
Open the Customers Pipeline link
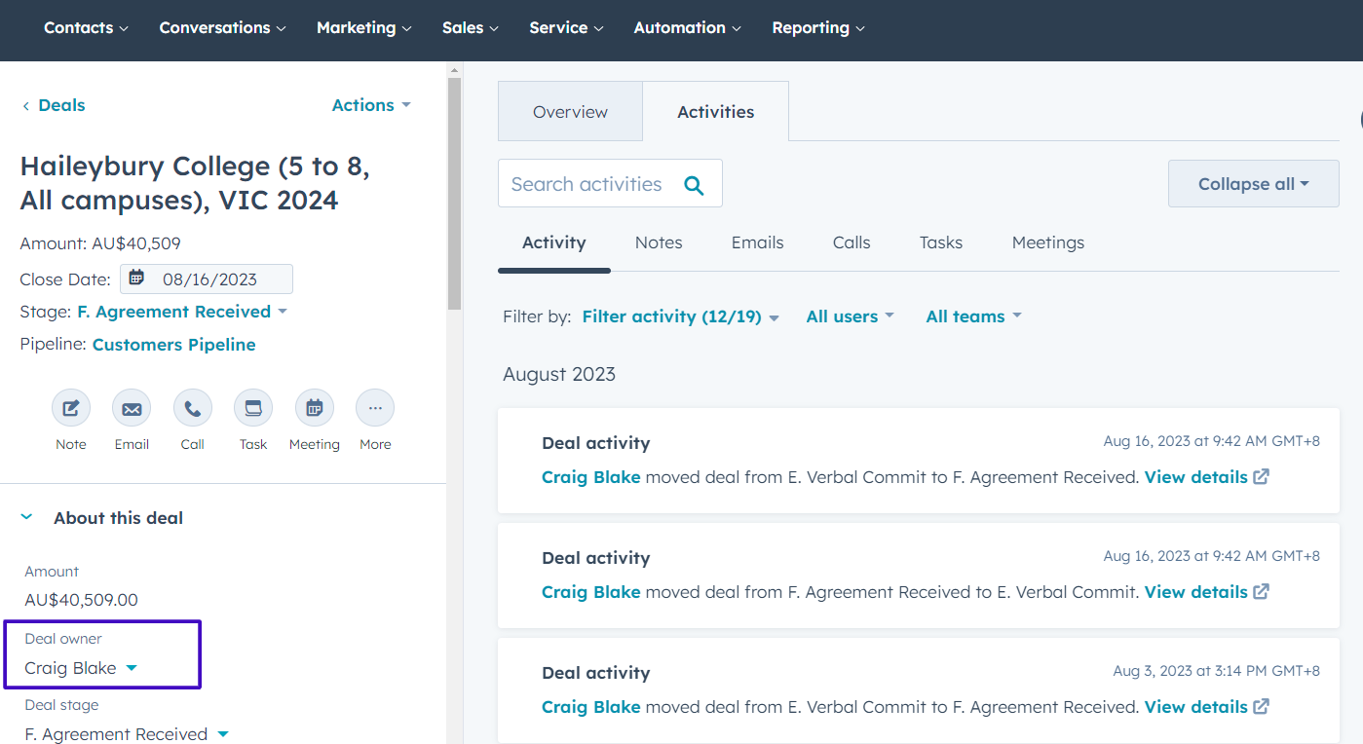click(173, 345)
